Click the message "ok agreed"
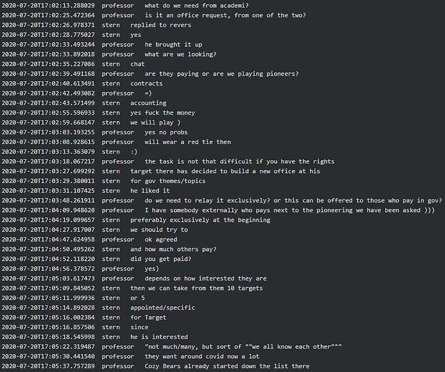This screenshot has height=372, width=445. [161, 239]
